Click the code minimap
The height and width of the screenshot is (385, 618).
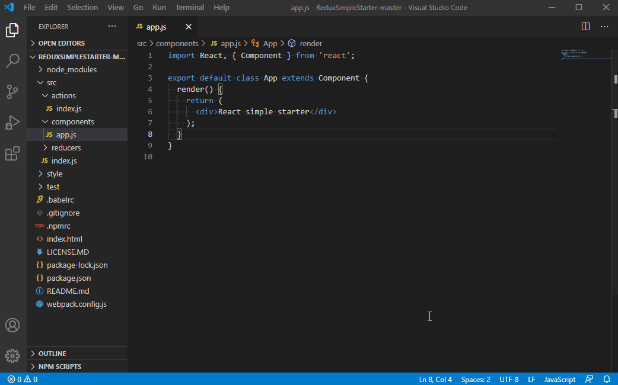(586, 54)
